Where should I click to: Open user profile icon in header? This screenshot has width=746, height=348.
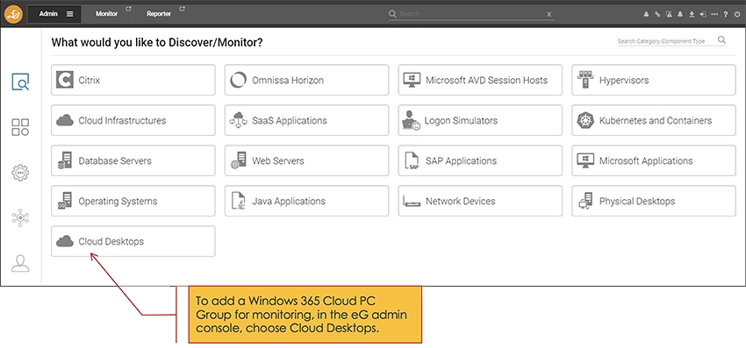646,14
